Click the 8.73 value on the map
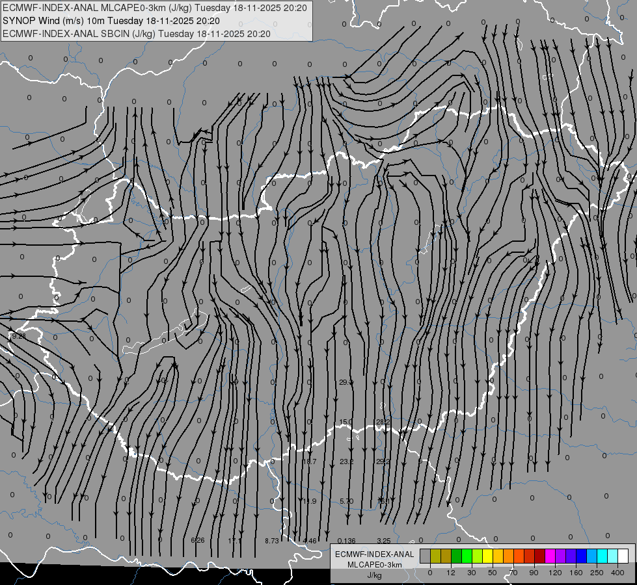 272,541
